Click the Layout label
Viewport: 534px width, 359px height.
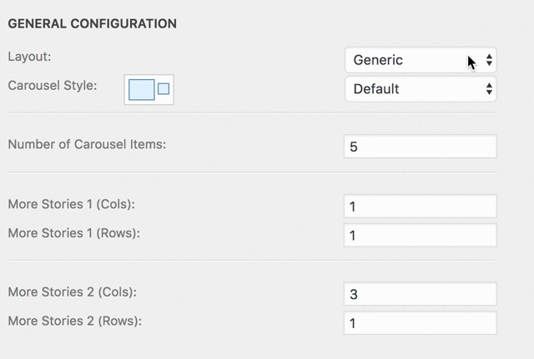click(30, 57)
